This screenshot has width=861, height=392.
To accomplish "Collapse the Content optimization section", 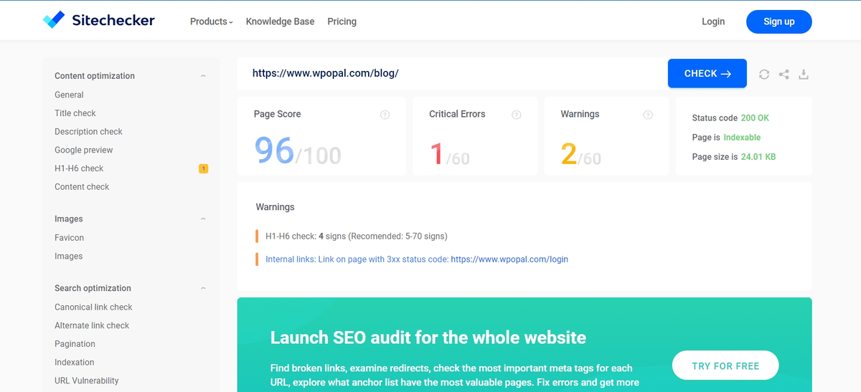I will tap(203, 76).
